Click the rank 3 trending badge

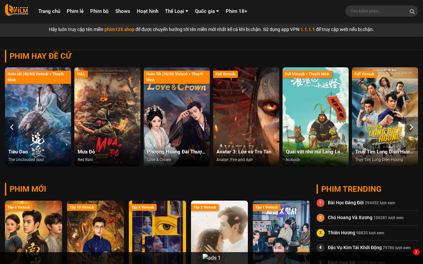[321, 233]
